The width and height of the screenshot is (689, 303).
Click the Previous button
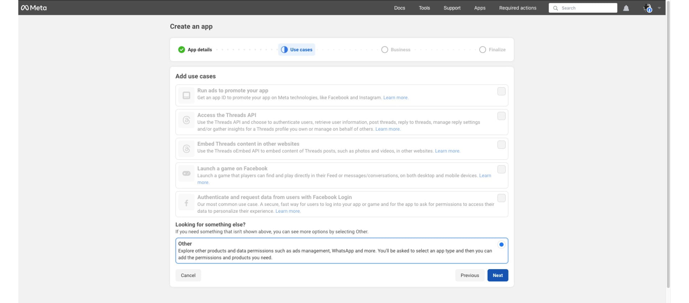pyautogui.click(x=470, y=275)
